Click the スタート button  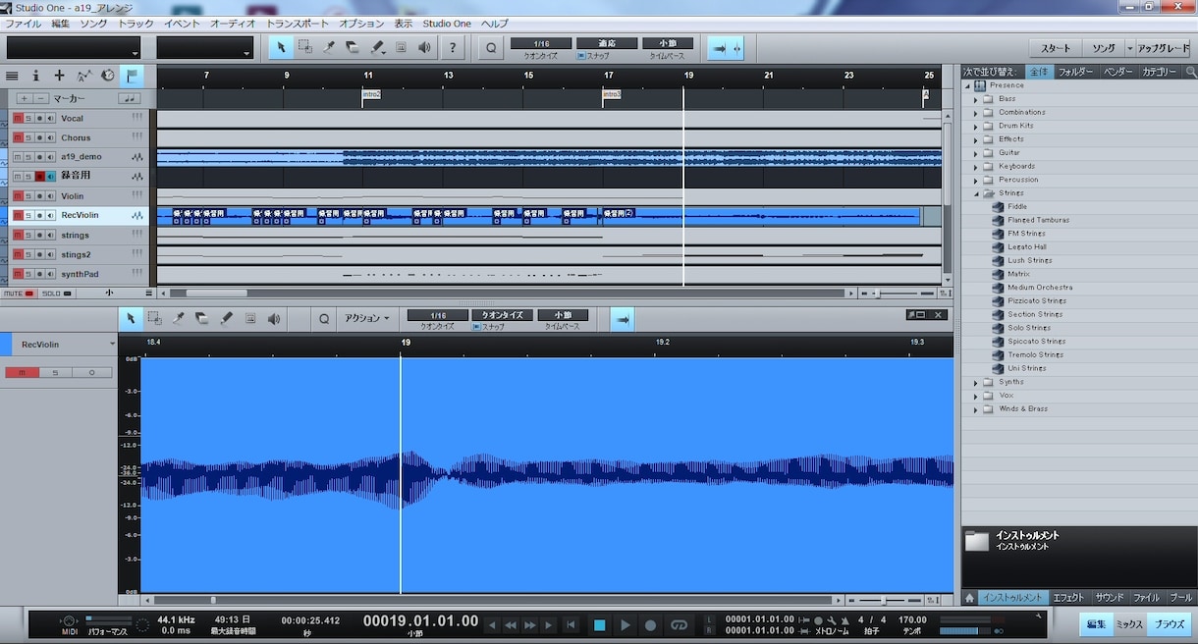pyautogui.click(x=1056, y=48)
